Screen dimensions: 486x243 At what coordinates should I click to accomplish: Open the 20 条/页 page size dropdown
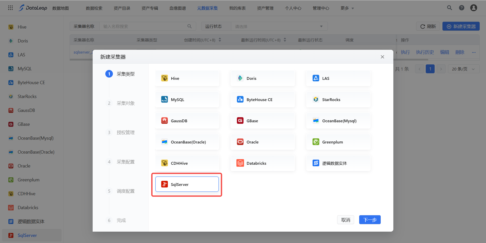(x=463, y=69)
